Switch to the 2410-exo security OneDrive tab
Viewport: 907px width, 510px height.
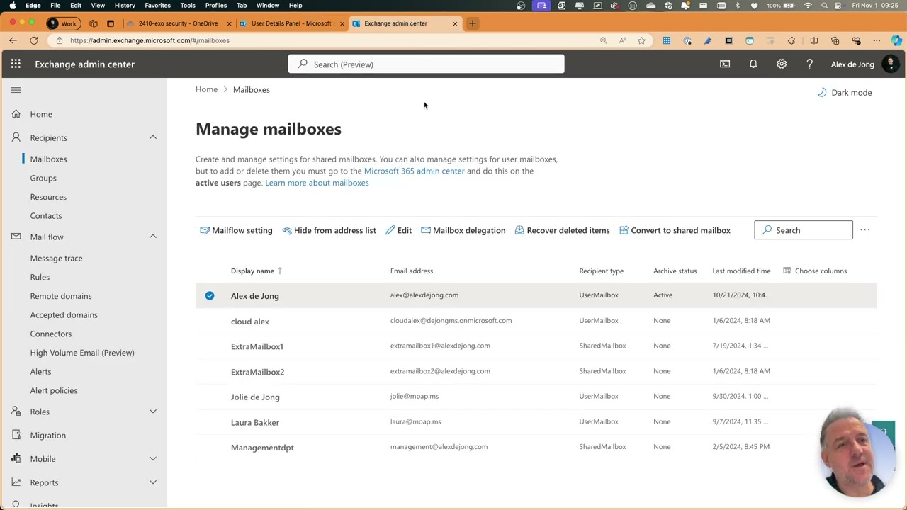point(177,23)
